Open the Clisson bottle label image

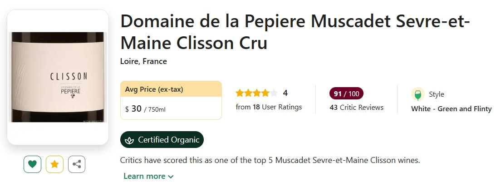(x=58, y=77)
